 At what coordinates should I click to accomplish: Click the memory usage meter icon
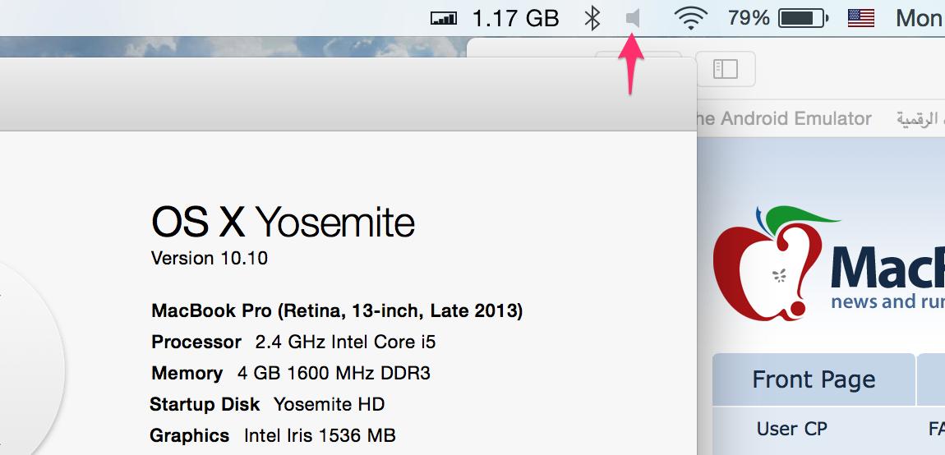pos(444,18)
